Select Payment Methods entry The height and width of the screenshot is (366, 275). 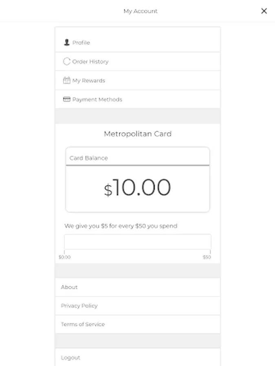pos(97,99)
